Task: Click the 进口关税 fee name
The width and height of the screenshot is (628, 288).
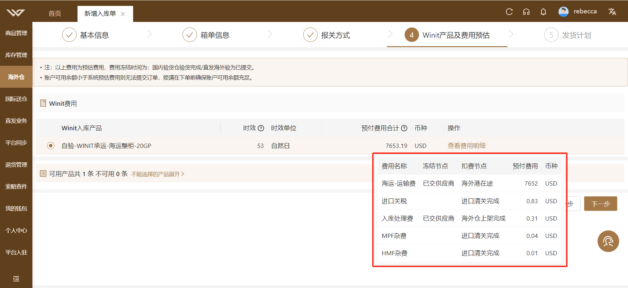Action: pyautogui.click(x=394, y=201)
